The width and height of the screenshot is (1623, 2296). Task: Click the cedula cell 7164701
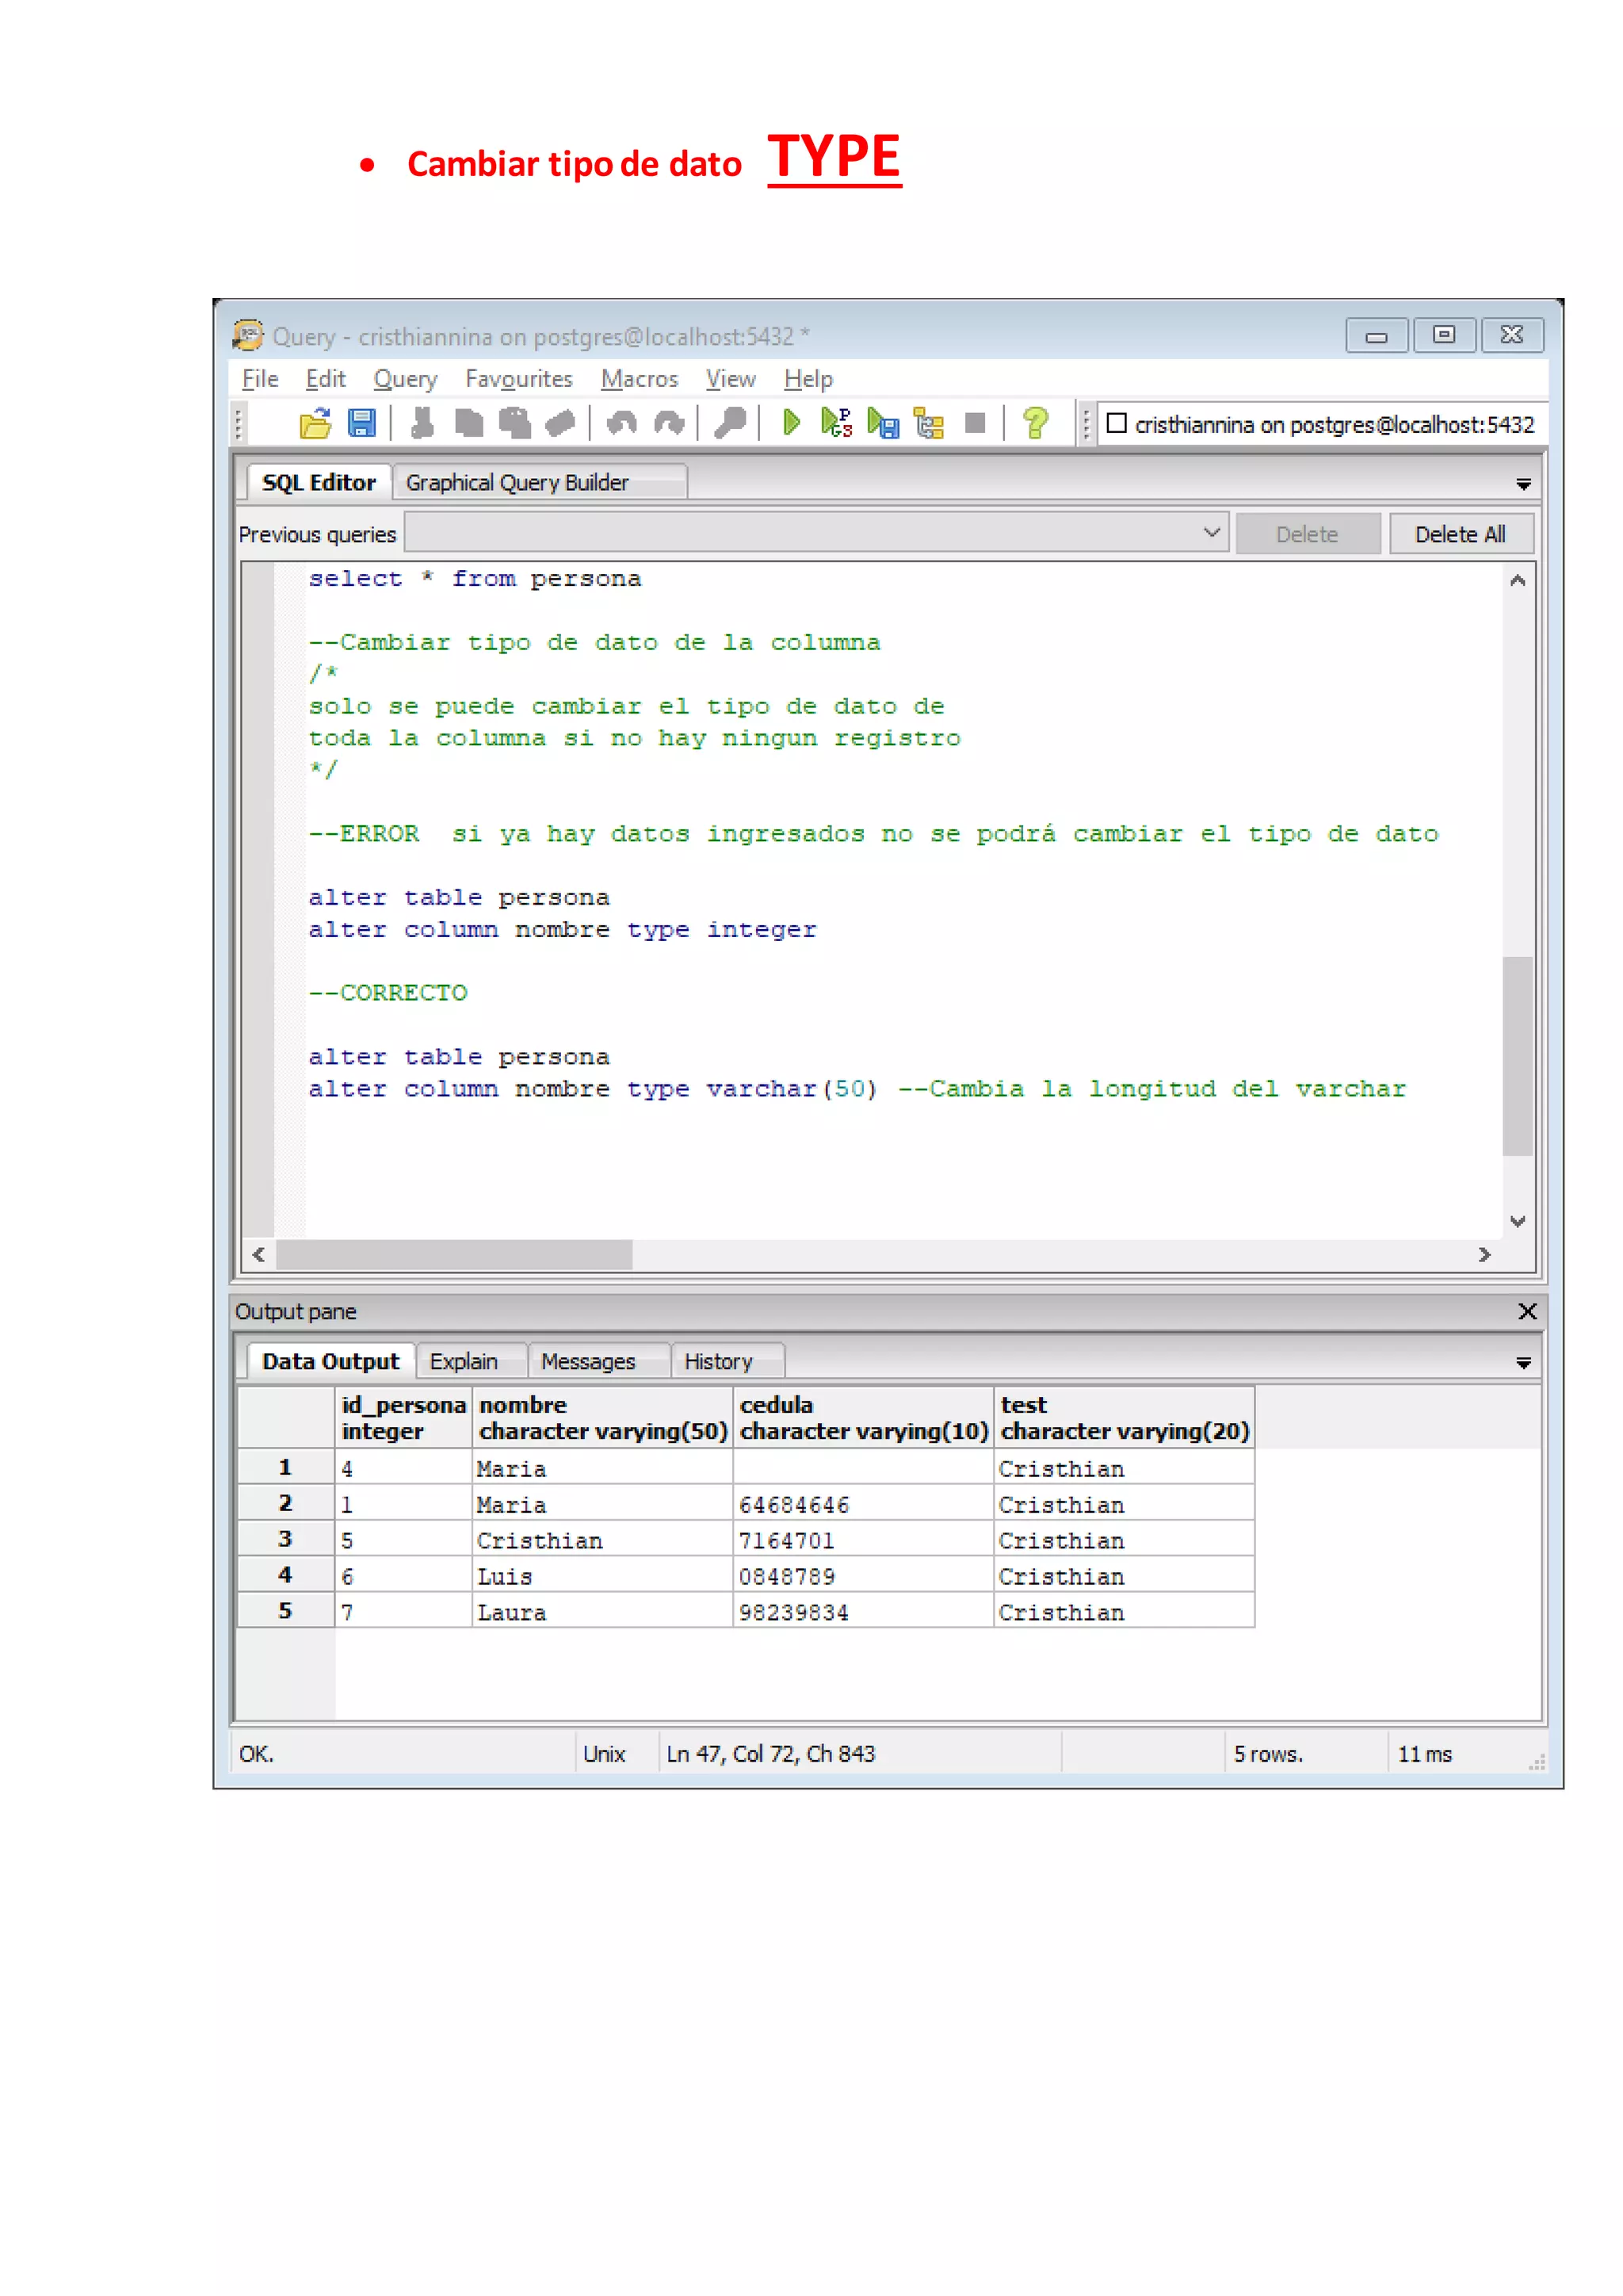(864, 1540)
